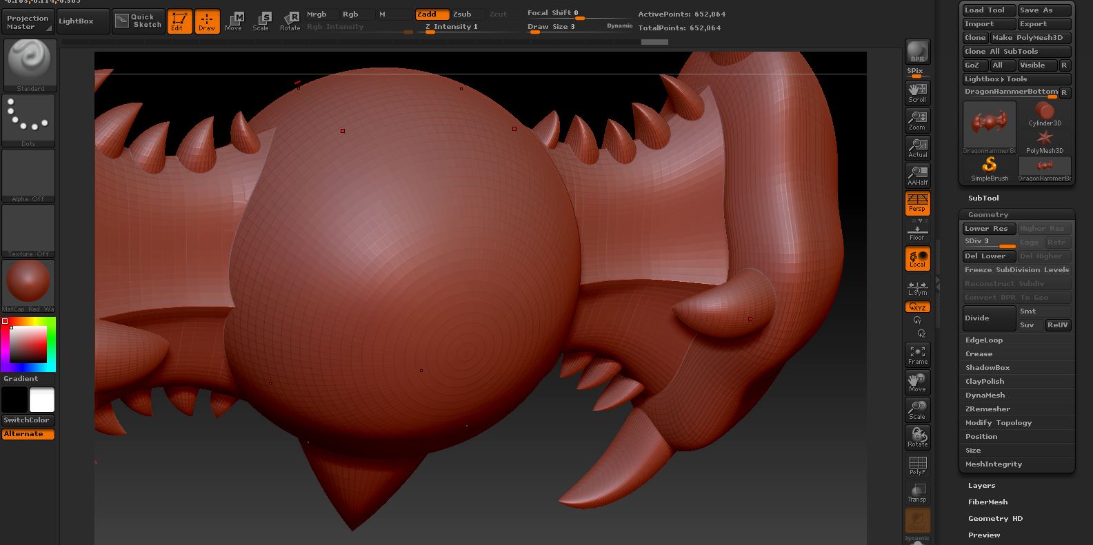1093x545 pixels.
Task: Toggle PolyF polyframe display
Action: (917, 465)
